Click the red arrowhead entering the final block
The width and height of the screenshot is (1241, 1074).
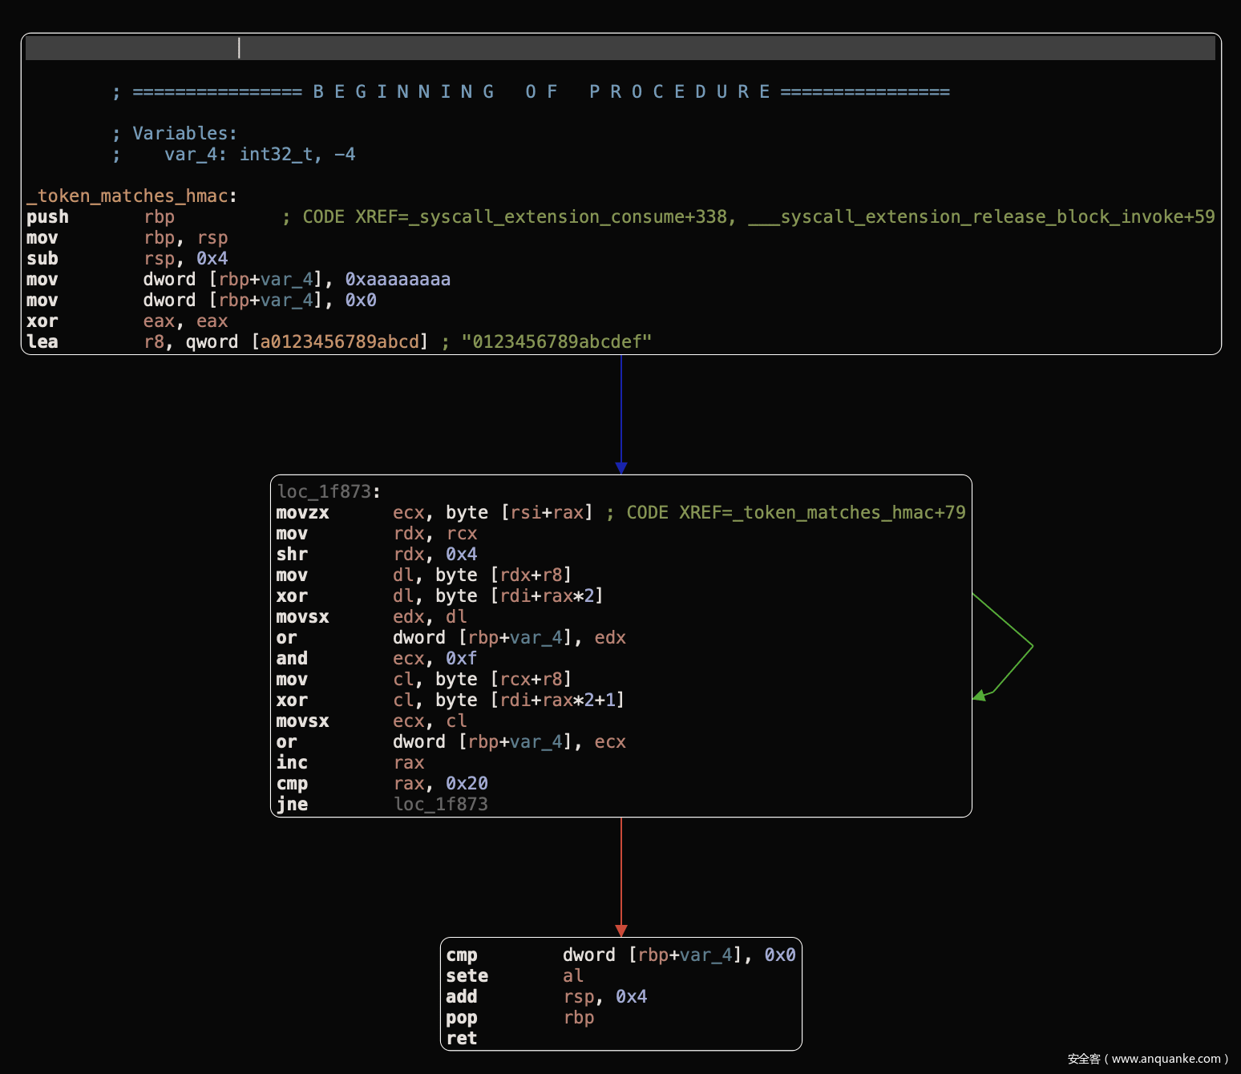[x=620, y=931]
